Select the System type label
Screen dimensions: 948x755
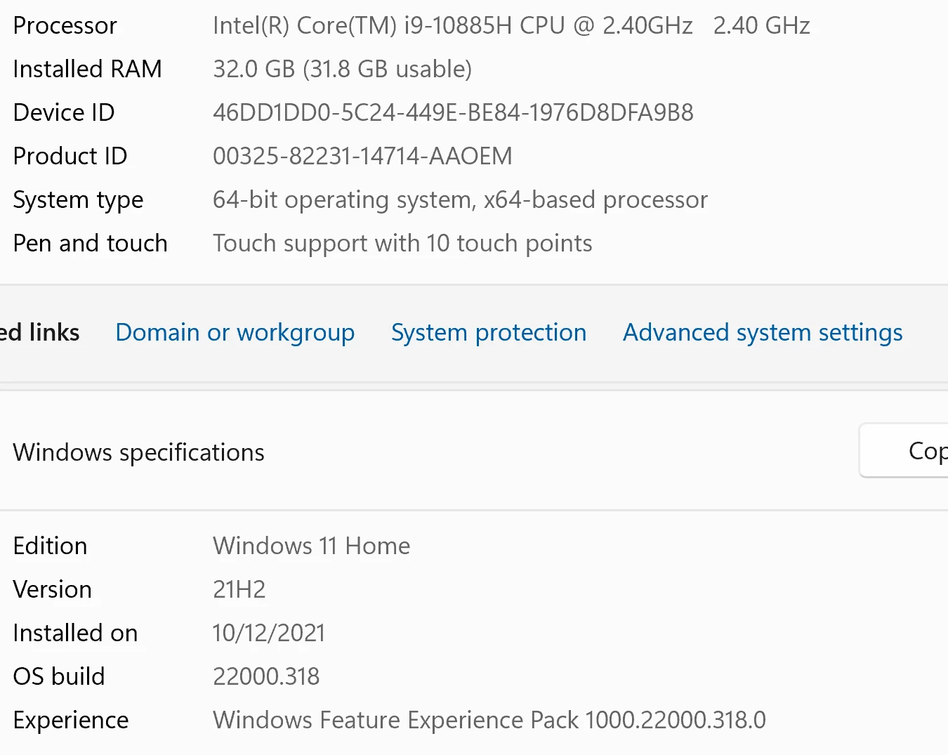(x=78, y=200)
